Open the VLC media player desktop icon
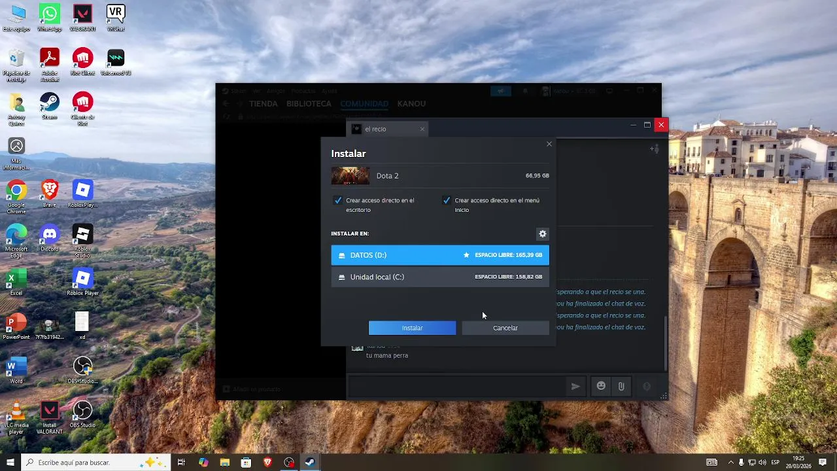The width and height of the screenshot is (837, 471). [16, 417]
